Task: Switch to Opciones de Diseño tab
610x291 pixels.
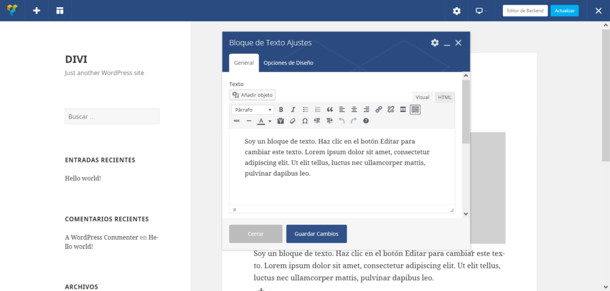Action: pos(288,62)
